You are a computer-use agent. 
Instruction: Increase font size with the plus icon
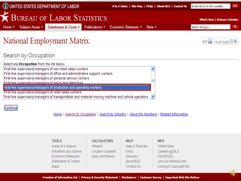(235, 41)
